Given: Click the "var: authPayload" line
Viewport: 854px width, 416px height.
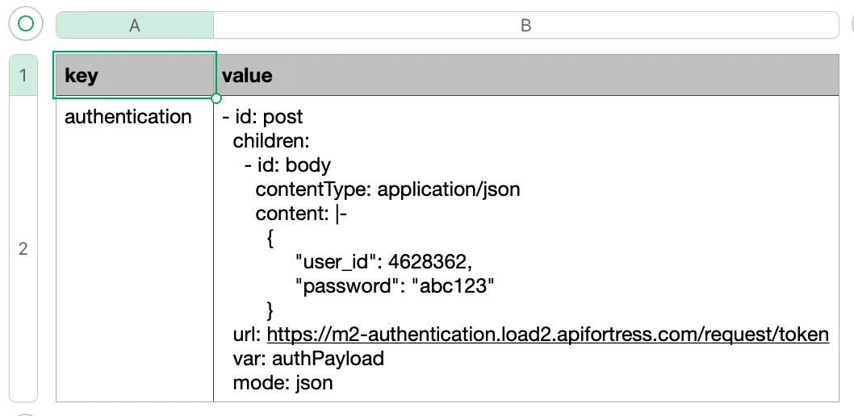Looking at the screenshot, I should tap(308, 358).
